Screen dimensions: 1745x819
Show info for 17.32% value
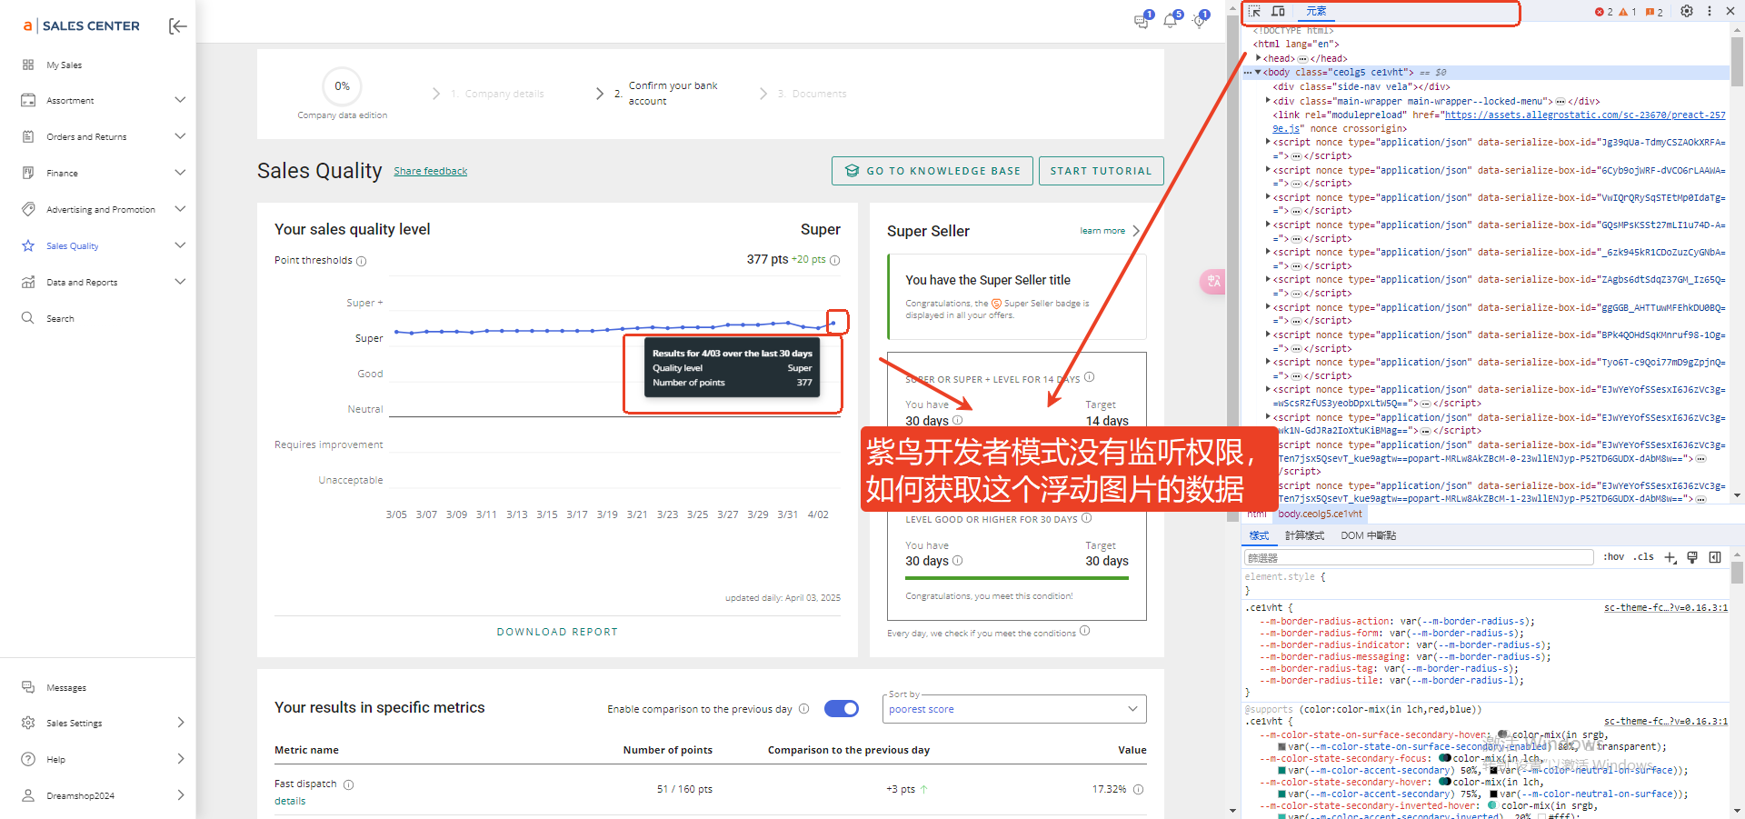(x=1139, y=789)
